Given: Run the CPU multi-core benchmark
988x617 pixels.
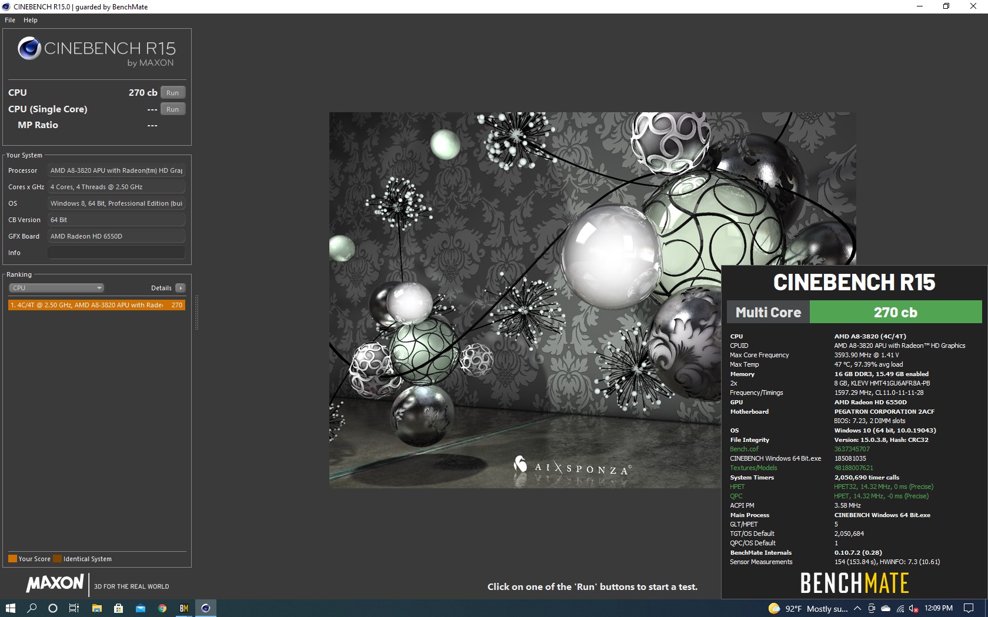Looking at the screenshot, I should [173, 93].
